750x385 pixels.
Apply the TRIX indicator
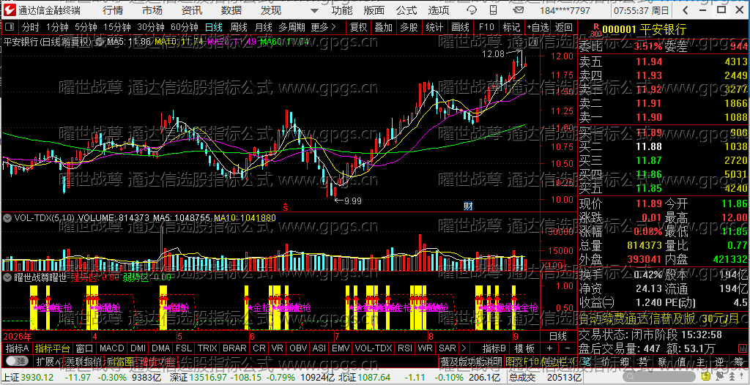click(x=207, y=348)
